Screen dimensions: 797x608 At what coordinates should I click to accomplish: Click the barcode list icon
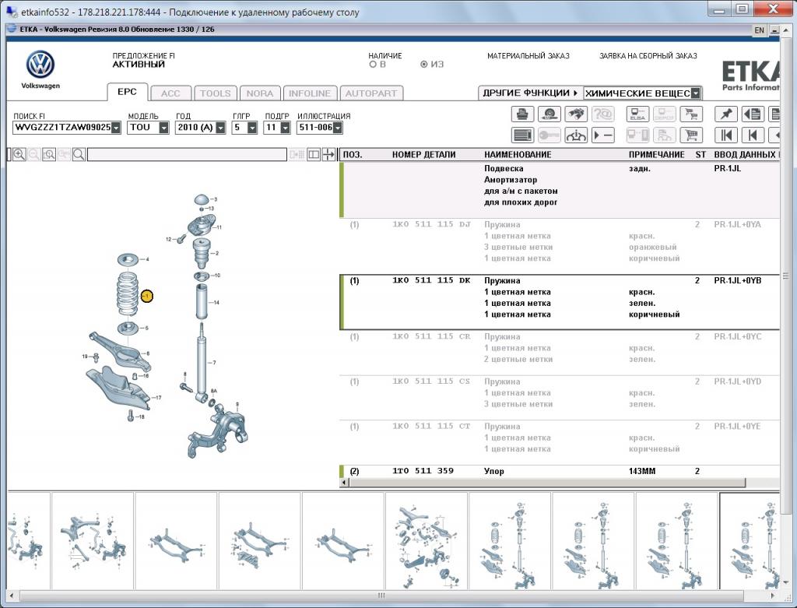point(522,135)
